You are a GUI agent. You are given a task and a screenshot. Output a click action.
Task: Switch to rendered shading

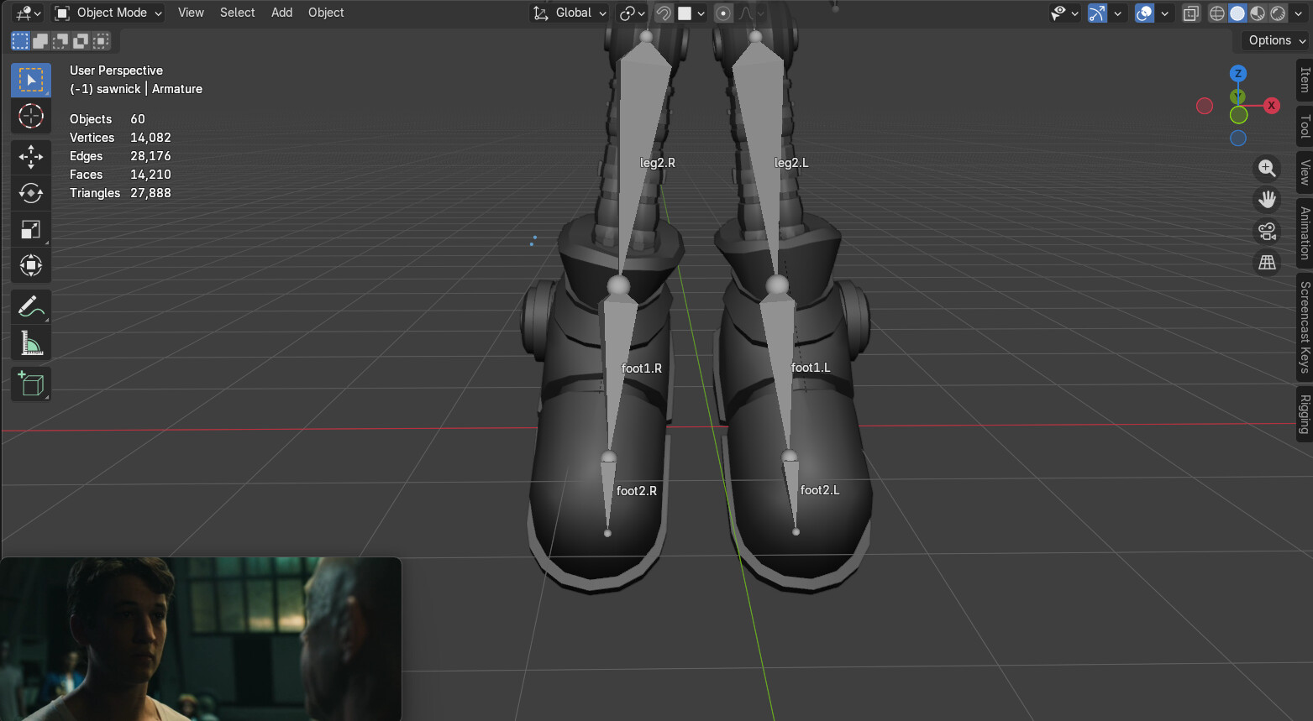1278,13
